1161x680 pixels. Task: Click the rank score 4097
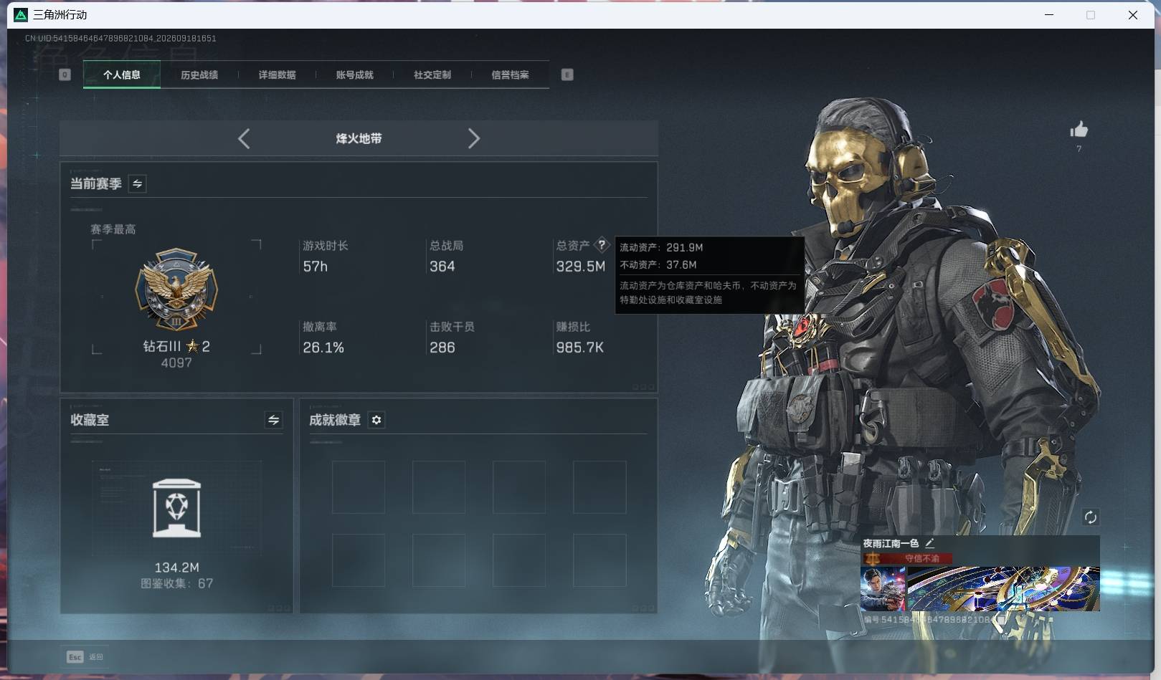pyautogui.click(x=176, y=363)
